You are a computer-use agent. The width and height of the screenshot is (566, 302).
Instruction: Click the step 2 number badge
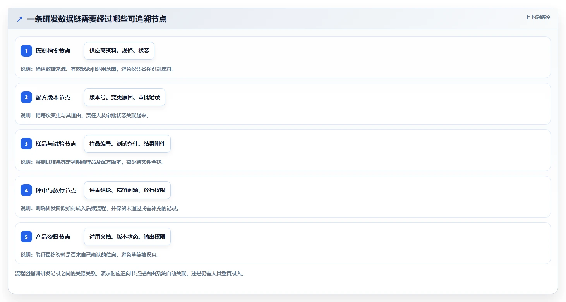click(x=26, y=97)
